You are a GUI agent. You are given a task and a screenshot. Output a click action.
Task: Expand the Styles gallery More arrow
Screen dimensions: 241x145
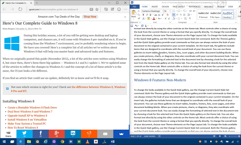pyautogui.click(x=235, y=18)
